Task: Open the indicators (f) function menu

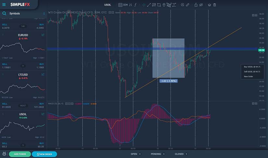Action: (x=135, y=5)
